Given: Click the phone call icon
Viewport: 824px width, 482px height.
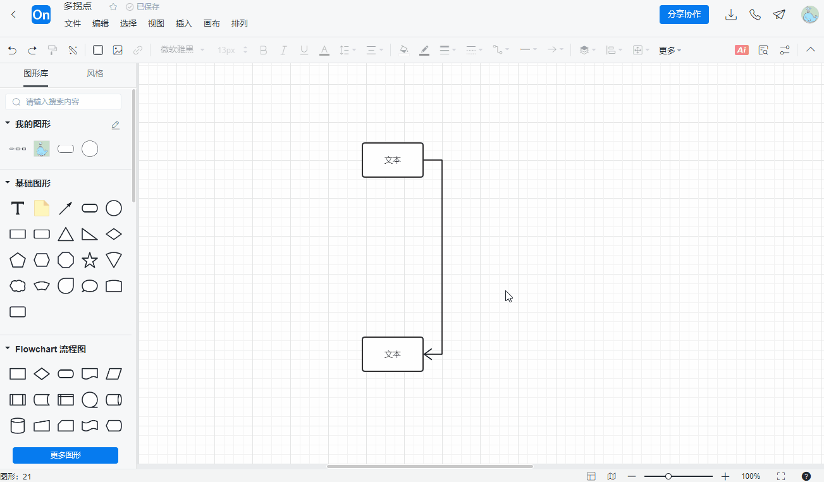Looking at the screenshot, I should pyautogui.click(x=755, y=15).
